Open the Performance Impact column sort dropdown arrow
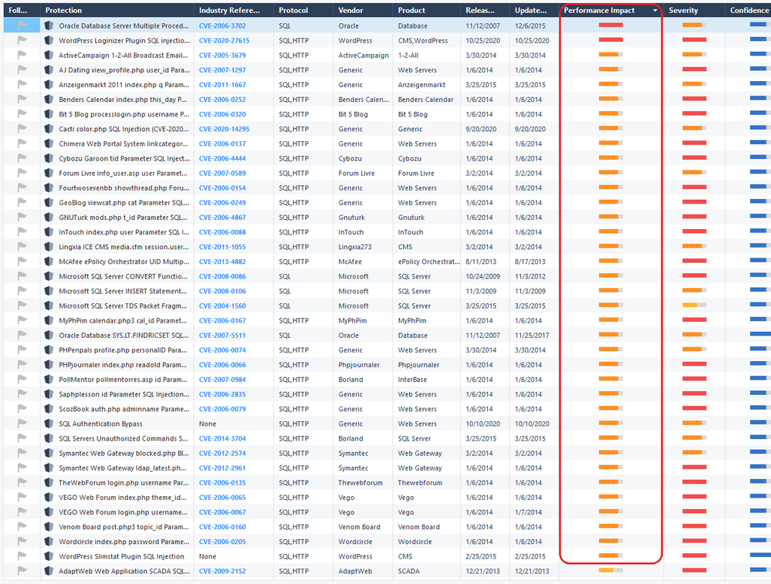This screenshot has width=771, height=584. point(655,10)
